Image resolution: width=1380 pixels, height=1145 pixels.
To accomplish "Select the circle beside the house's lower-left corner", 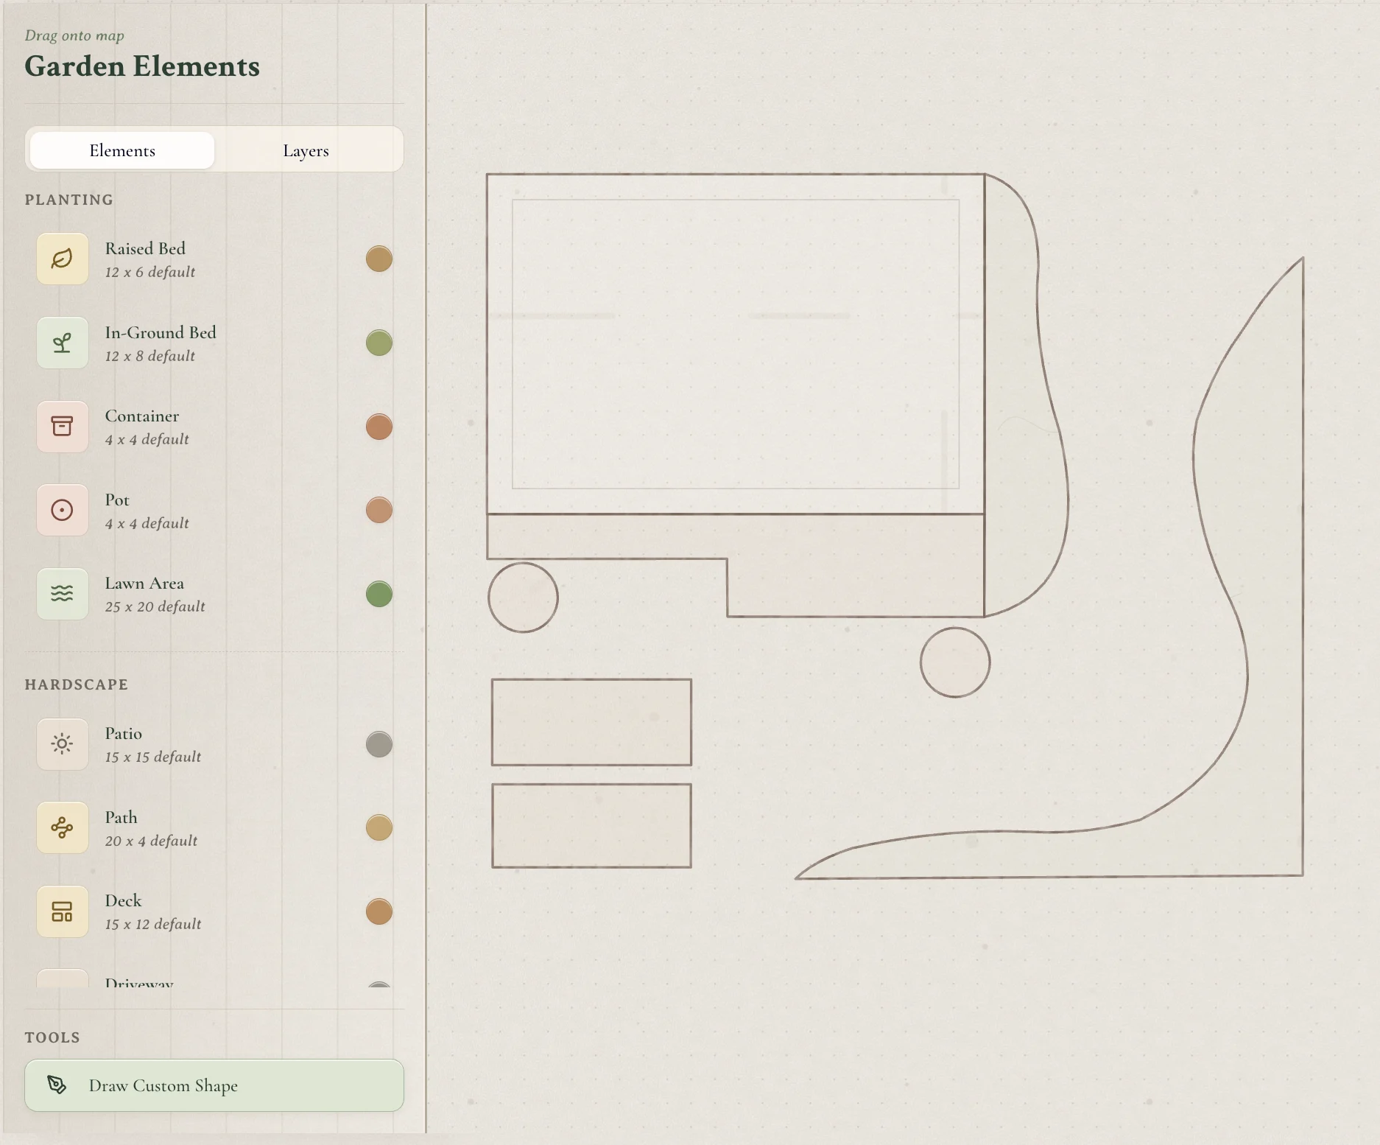I will [x=523, y=598].
